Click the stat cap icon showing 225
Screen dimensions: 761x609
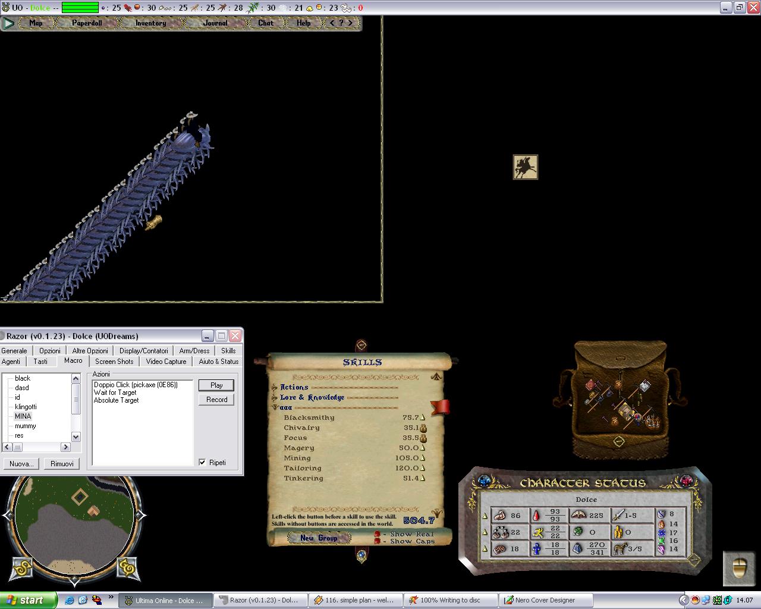[x=579, y=515]
